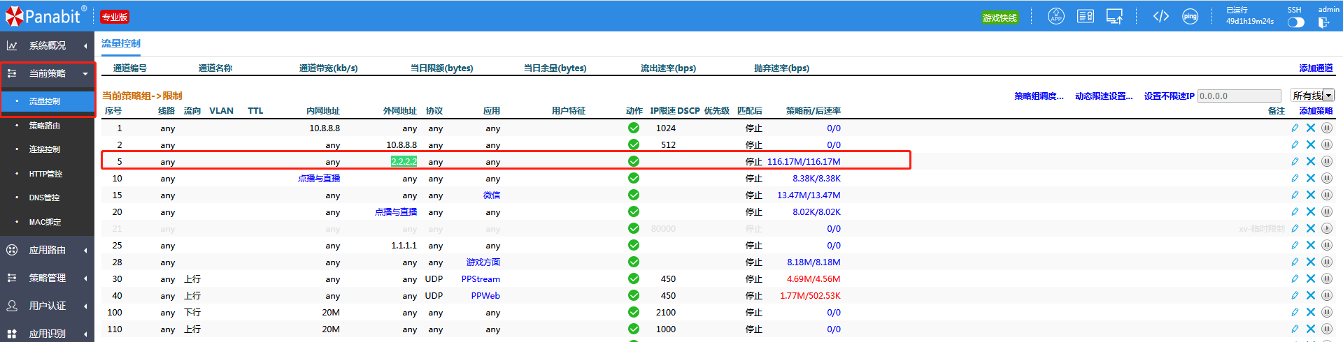Click the 添加通道 link

point(1316,68)
